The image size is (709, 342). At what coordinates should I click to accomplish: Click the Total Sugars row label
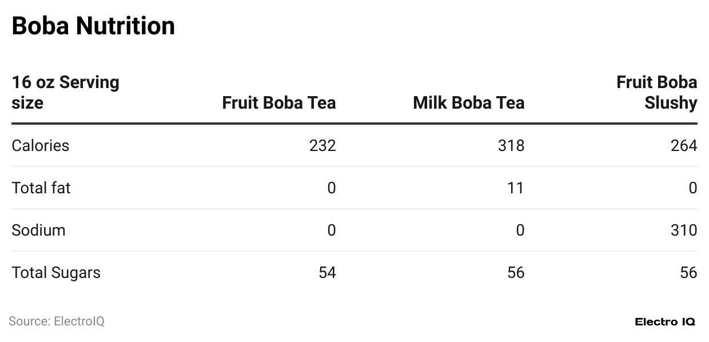pos(56,273)
